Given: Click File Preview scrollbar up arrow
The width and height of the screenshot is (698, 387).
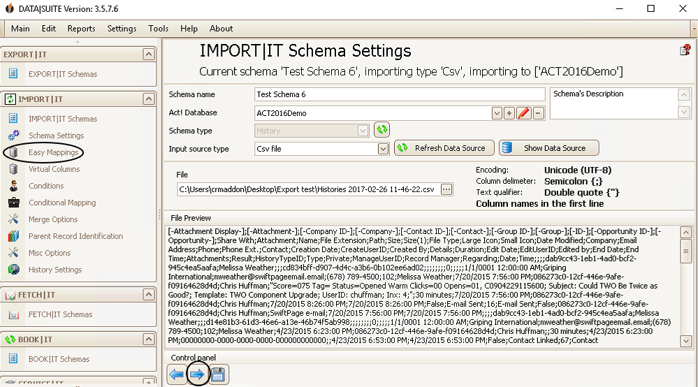Looking at the screenshot, I should pos(686,232).
